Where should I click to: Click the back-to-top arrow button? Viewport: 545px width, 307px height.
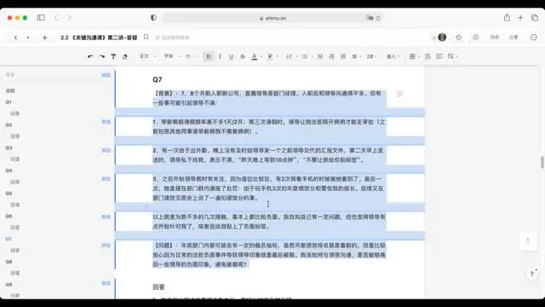(x=528, y=240)
